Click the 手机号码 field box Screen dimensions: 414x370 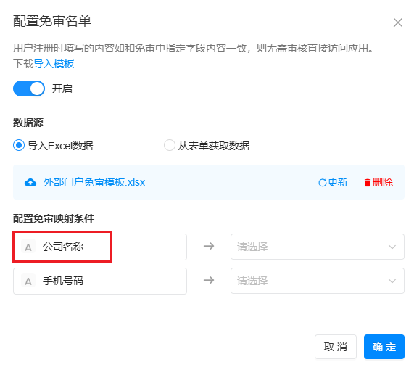100,281
